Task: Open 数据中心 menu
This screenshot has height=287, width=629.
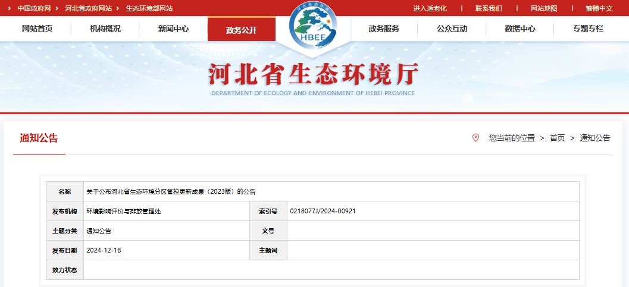Action: click(520, 29)
